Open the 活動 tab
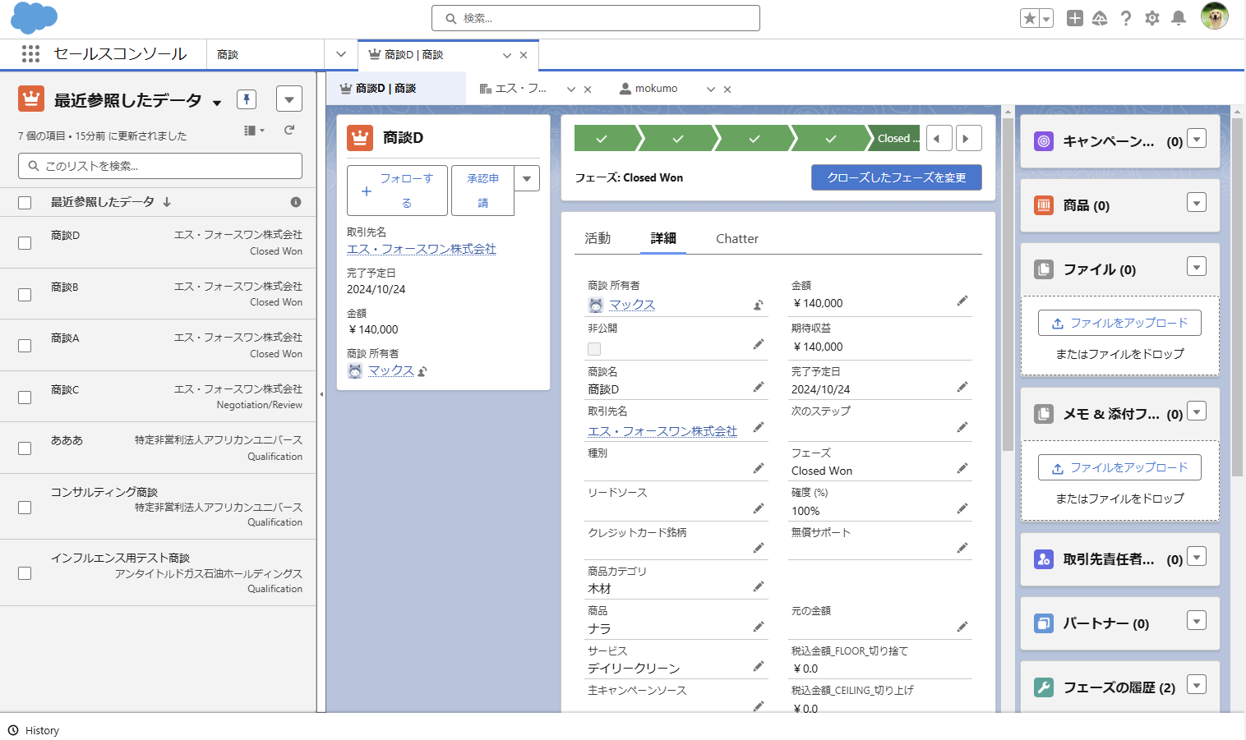This screenshot has height=740, width=1246. point(599,238)
